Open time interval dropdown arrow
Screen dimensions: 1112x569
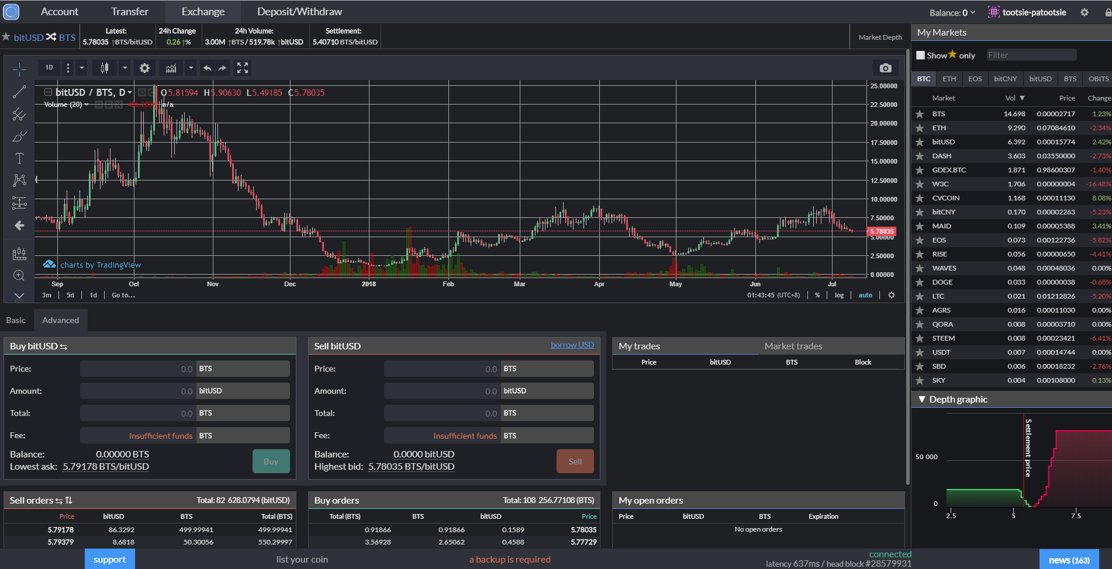coord(82,68)
